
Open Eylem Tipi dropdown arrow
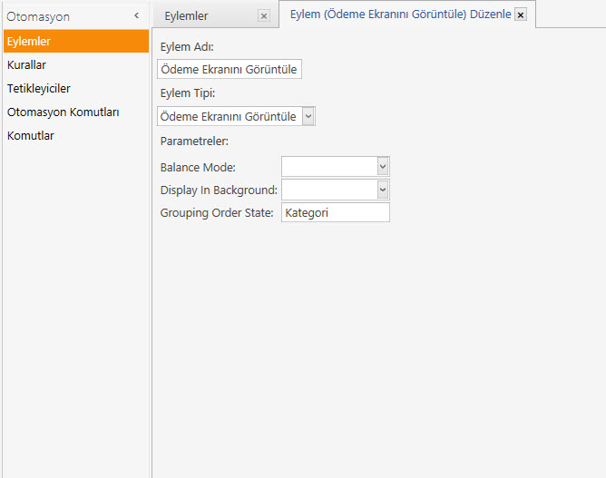(x=308, y=116)
